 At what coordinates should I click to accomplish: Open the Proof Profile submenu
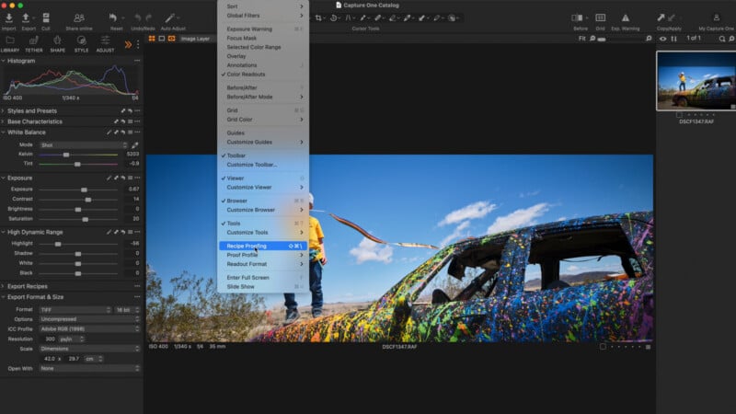(263, 256)
